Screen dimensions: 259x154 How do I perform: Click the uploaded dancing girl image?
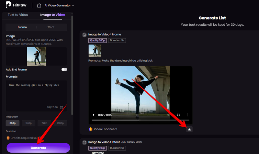(x=36, y=56)
